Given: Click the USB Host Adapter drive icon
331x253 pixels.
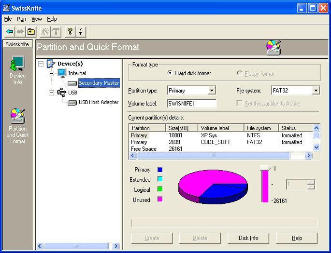Looking at the screenshot, I should tap(72, 103).
